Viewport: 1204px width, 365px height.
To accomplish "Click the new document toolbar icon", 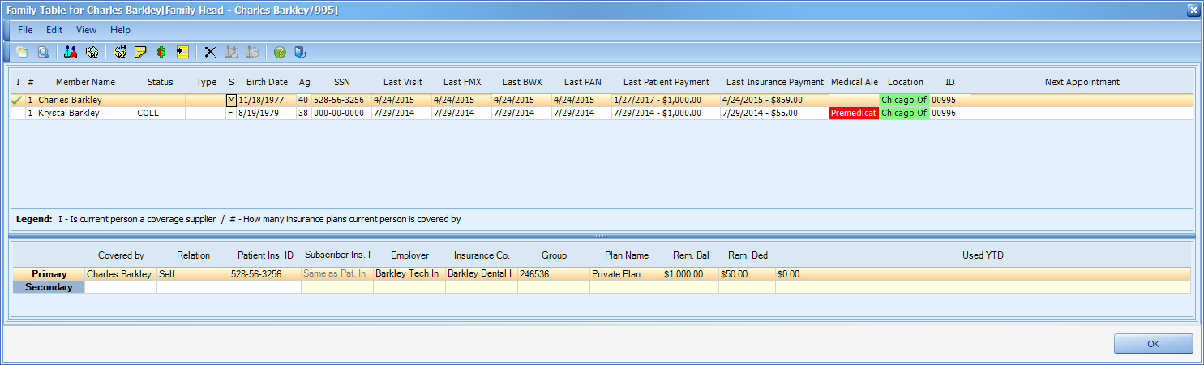I will 22,52.
